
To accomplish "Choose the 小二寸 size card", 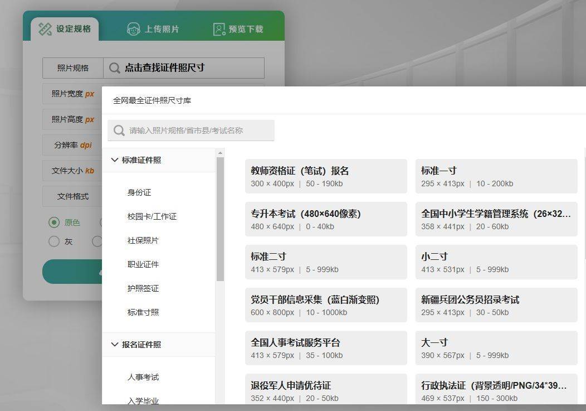I will (496, 262).
